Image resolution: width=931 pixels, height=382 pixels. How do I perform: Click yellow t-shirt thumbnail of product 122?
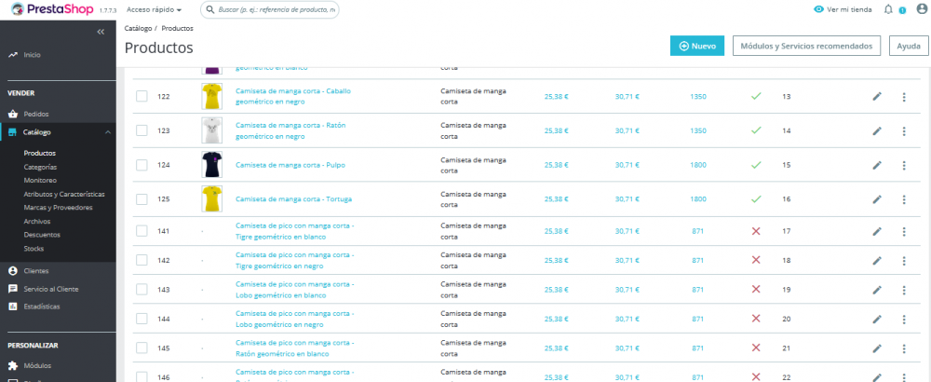[212, 96]
